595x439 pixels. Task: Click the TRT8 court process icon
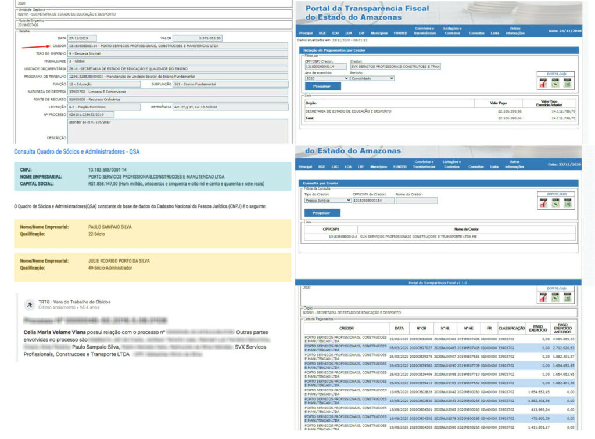(x=29, y=304)
